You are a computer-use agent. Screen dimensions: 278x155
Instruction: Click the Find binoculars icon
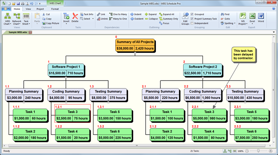point(222,14)
